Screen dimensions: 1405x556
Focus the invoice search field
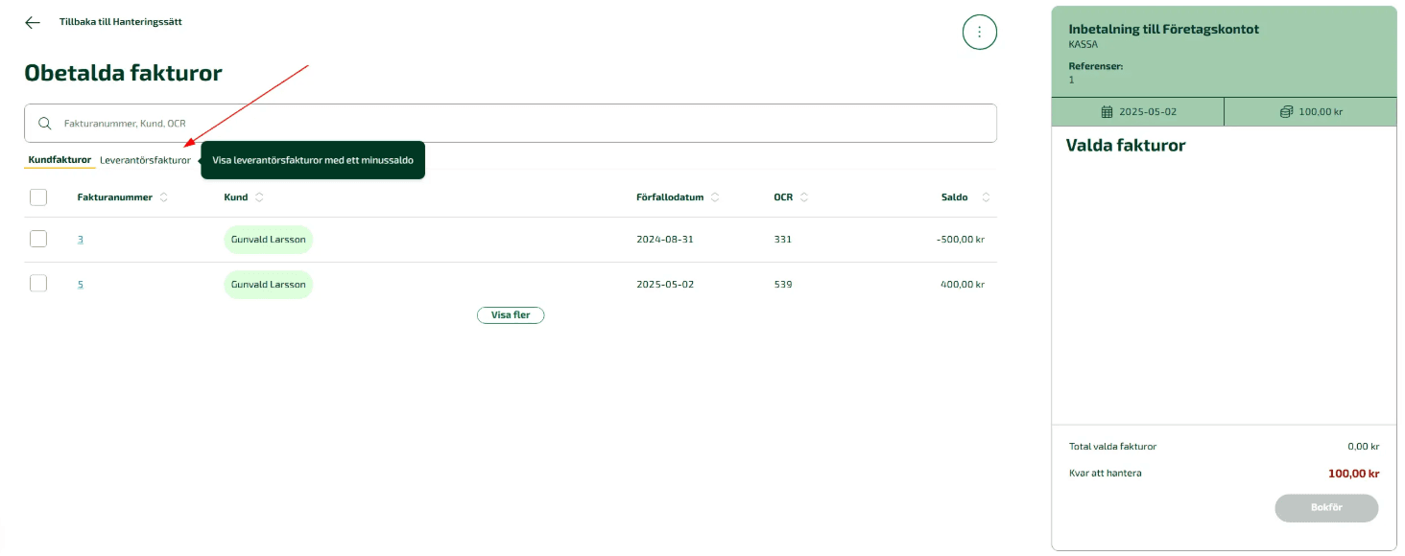pyautogui.click(x=518, y=124)
